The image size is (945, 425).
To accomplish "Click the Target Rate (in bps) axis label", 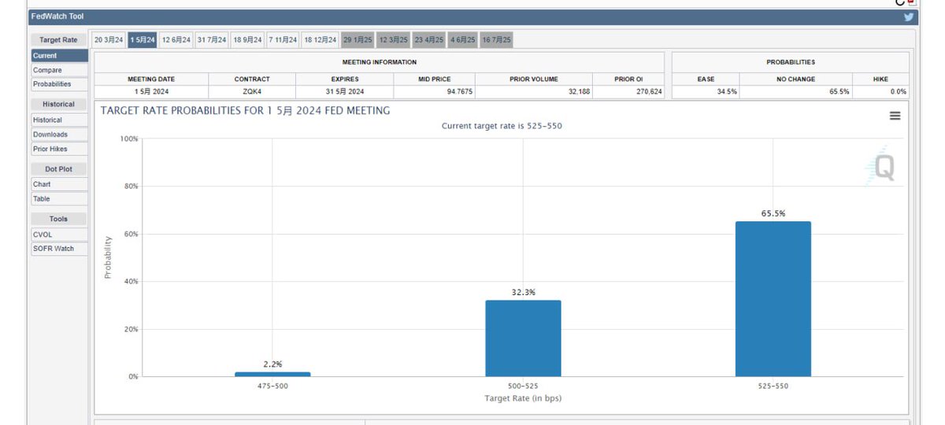I will 523,398.
